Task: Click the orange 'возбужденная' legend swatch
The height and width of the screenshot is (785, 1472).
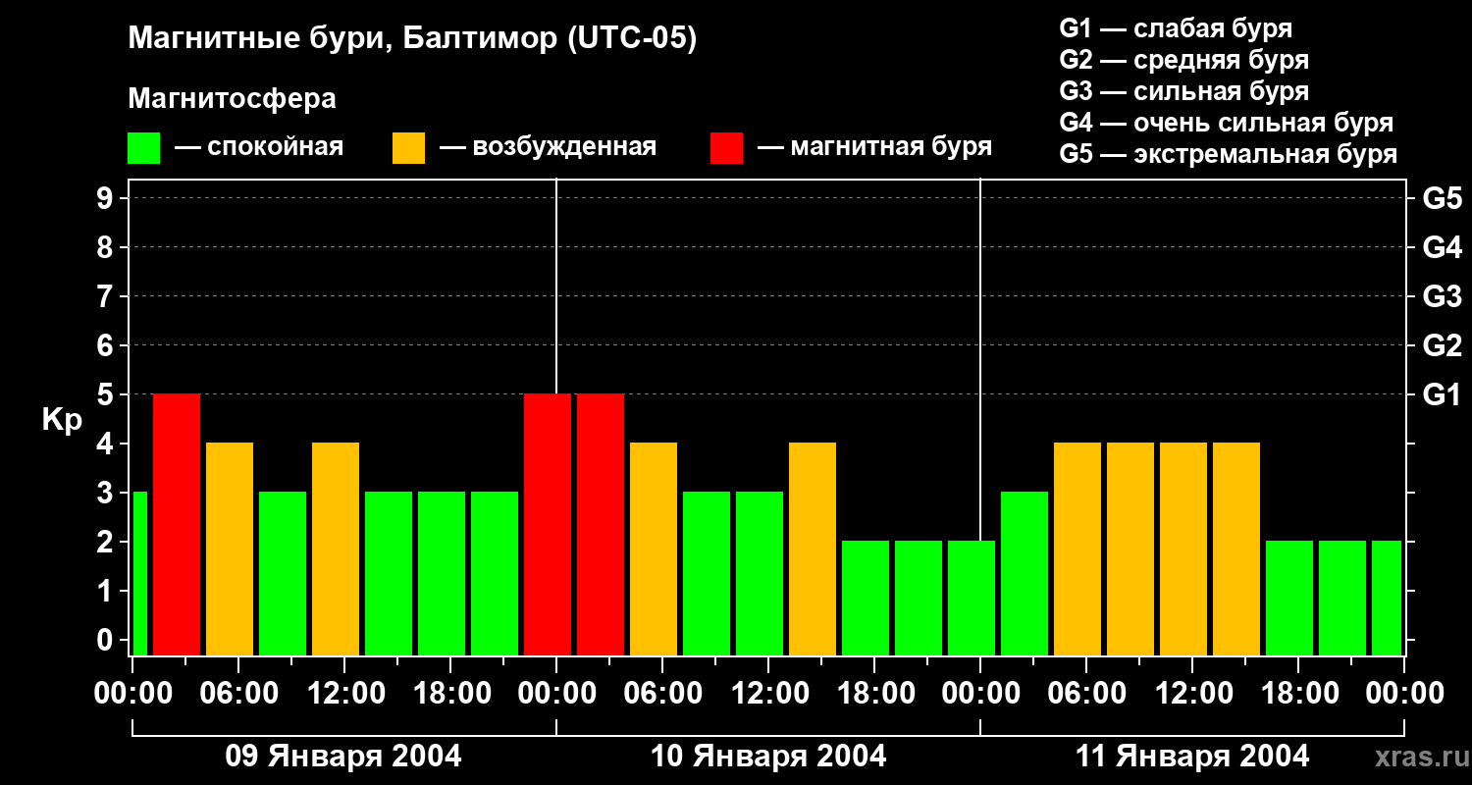Action: 408,148
